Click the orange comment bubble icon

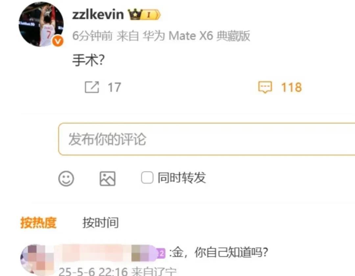pos(265,87)
